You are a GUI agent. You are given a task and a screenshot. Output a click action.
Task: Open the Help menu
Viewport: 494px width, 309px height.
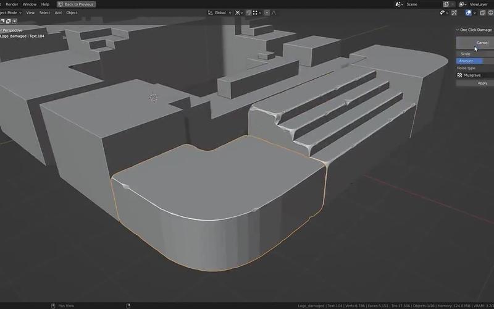45,4
